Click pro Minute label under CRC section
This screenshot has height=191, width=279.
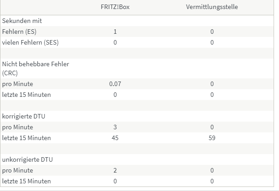[18, 84]
